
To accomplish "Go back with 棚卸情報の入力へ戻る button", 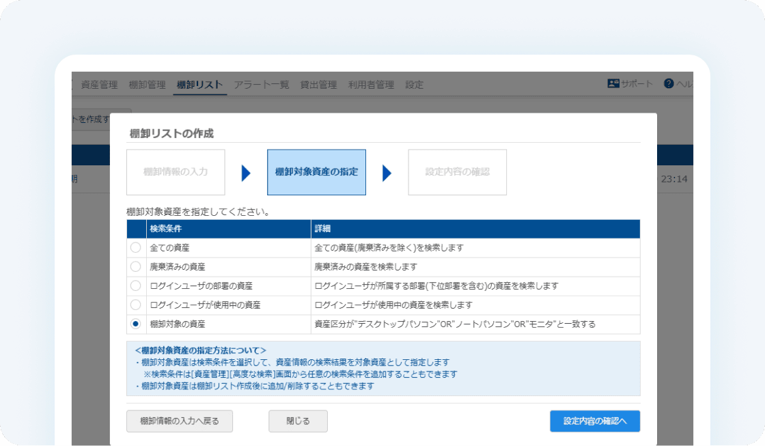I will click(180, 421).
